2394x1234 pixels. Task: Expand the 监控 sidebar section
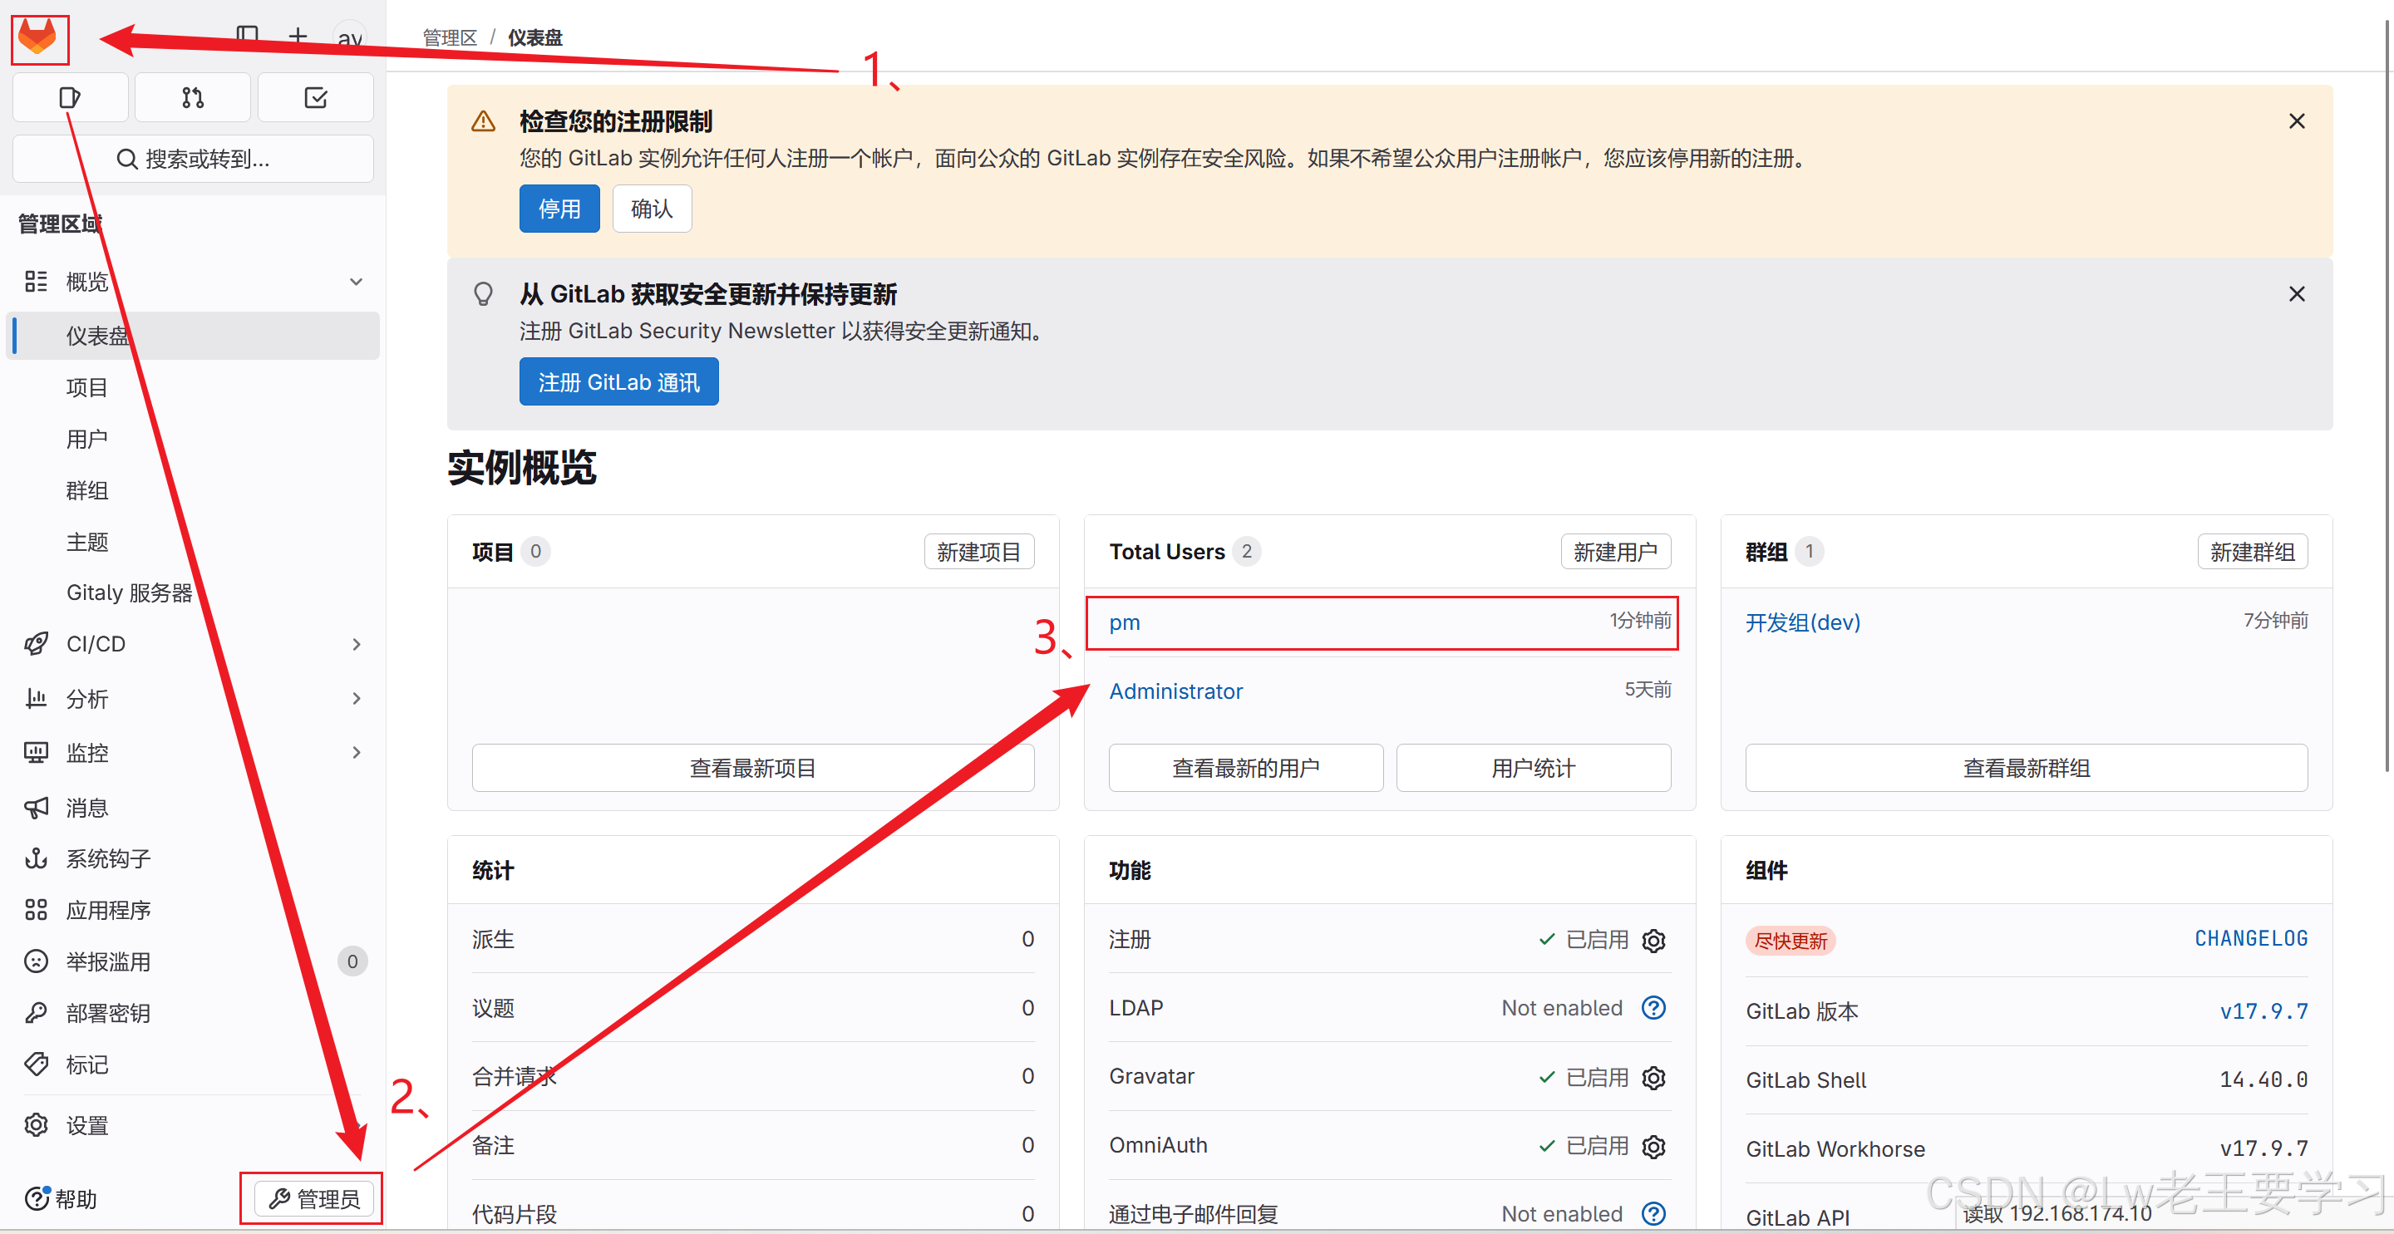[356, 753]
